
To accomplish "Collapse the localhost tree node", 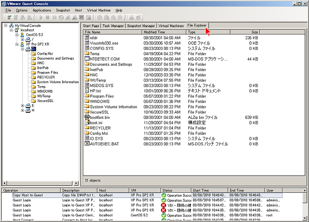I will [12, 30].
